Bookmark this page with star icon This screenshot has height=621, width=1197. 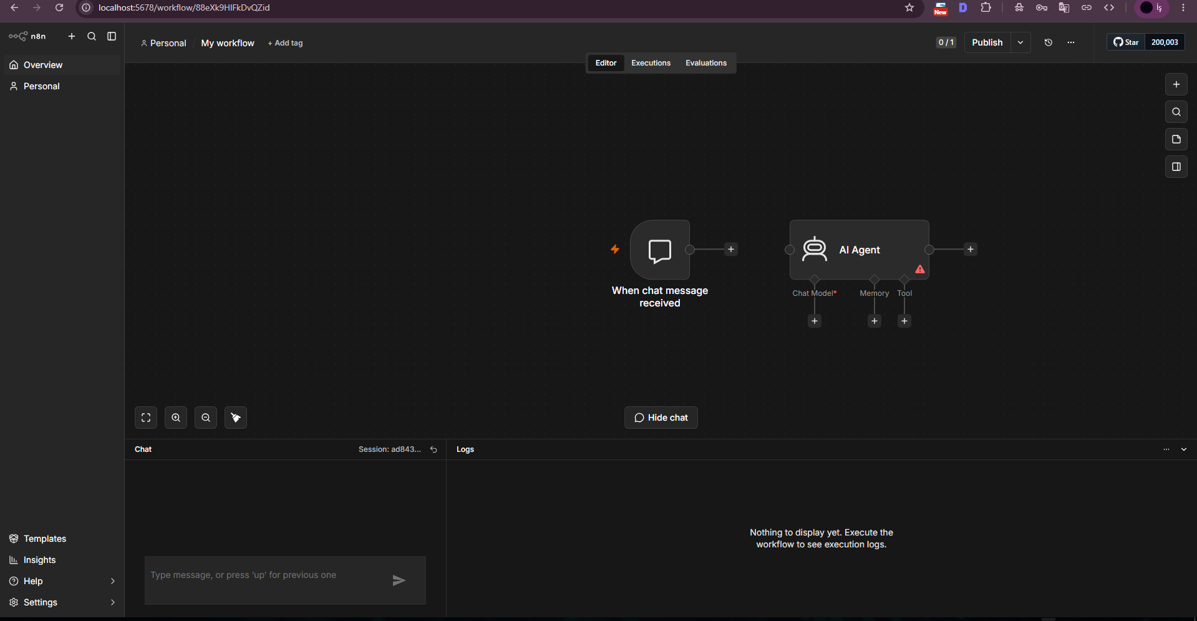[x=909, y=7]
